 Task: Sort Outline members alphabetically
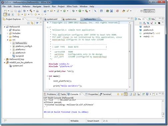tap(144, 23)
